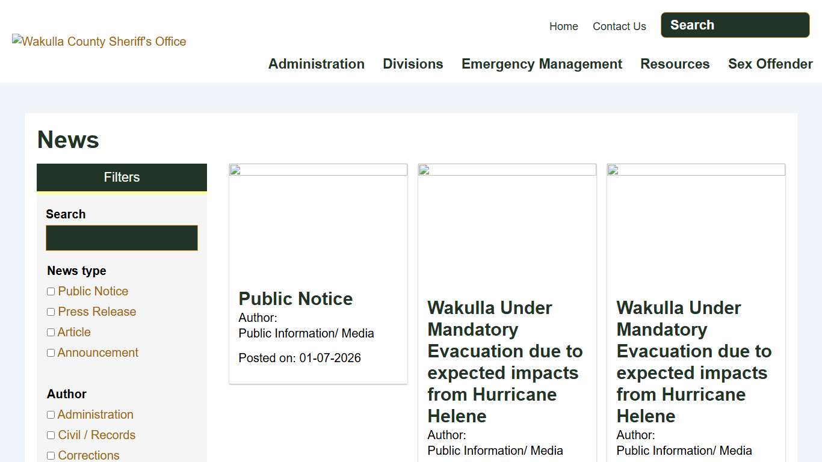
Task: View the Sex Offender section
Action: [x=770, y=64]
